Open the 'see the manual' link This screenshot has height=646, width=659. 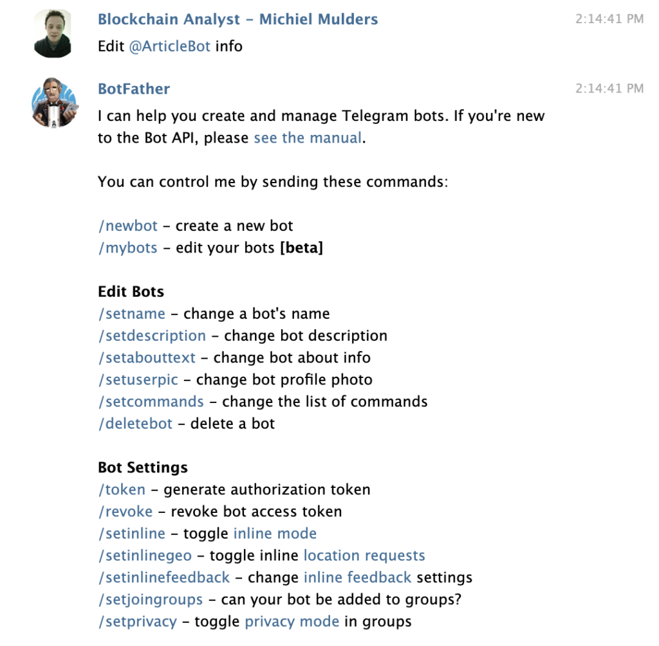click(308, 138)
